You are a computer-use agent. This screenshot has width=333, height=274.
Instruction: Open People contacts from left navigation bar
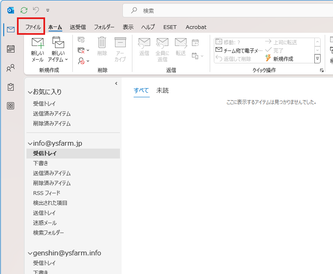(11, 68)
